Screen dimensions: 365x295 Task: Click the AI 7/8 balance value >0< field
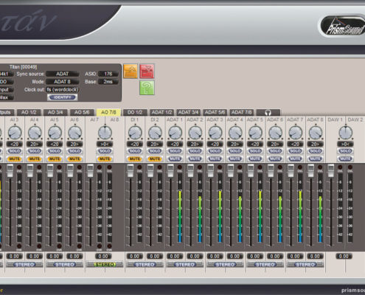105,144
